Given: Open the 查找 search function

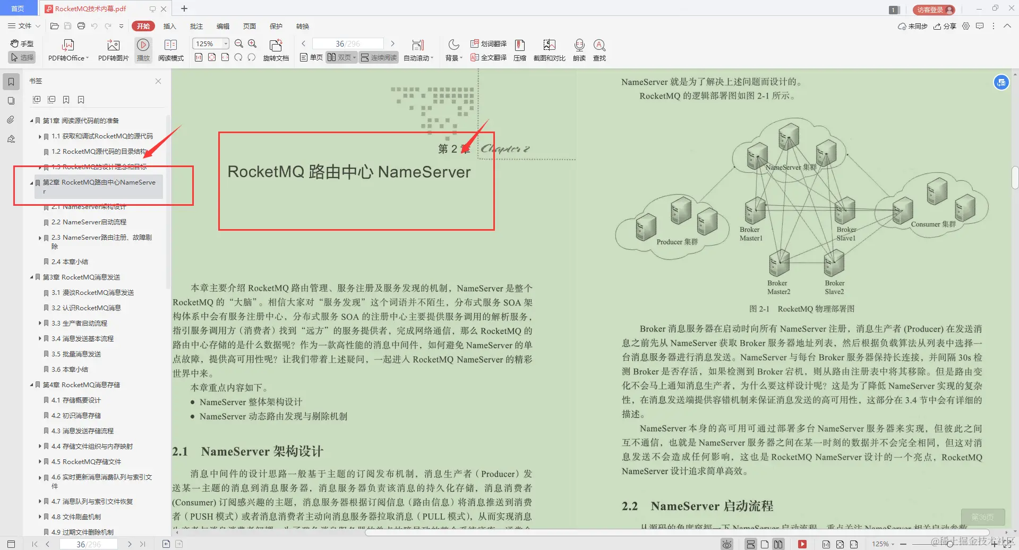Looking at the screenshot, I should tap(600, 49).
